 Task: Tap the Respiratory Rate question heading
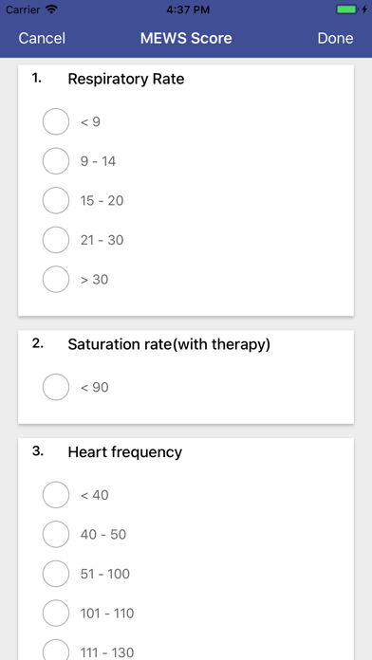click(x=126, y=79)
